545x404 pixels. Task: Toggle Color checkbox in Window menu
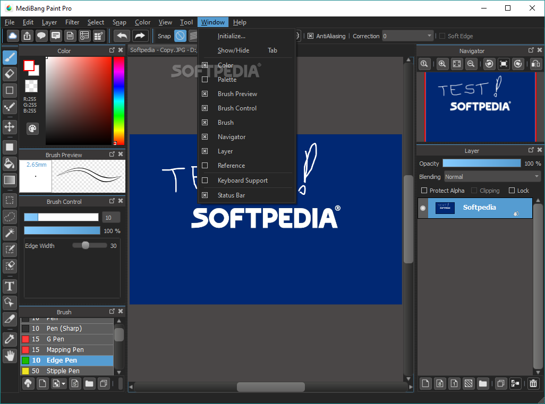pos(205,65)
